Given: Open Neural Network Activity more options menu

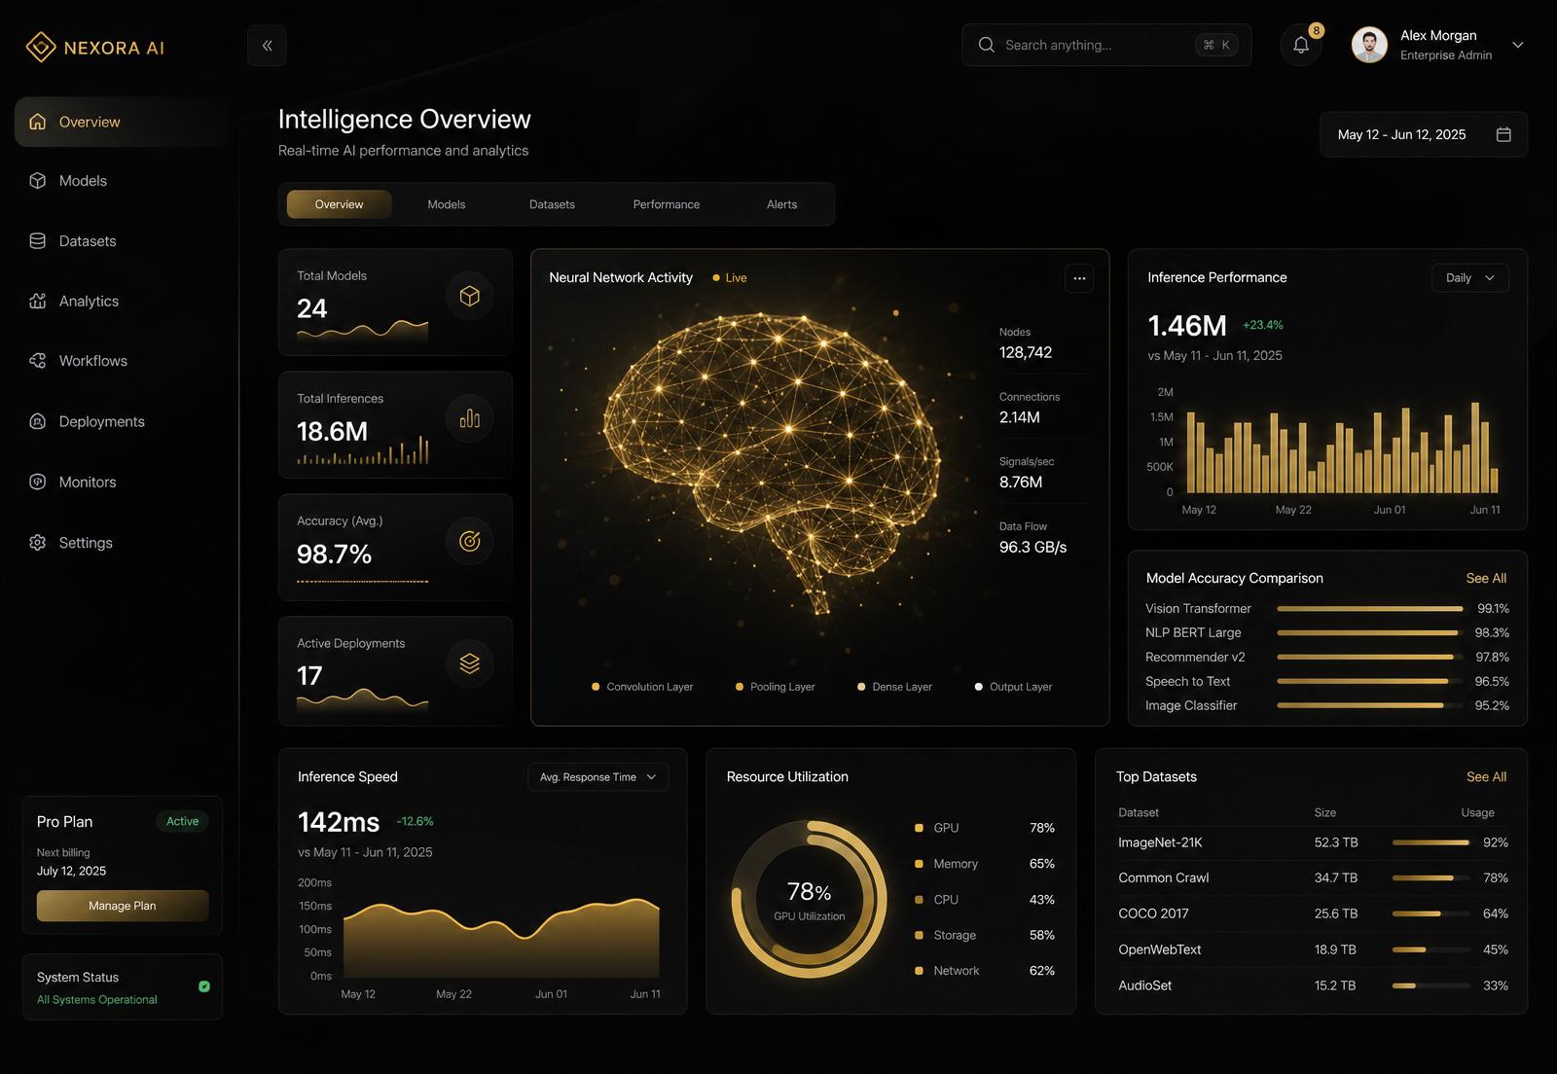Looking at the screenshot, I should pos(1079,278).
